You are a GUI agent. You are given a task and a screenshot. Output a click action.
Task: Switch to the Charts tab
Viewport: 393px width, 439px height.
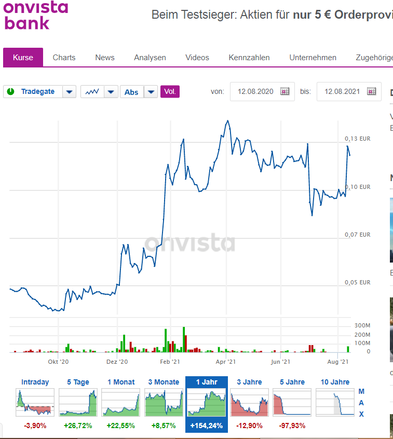[64, 58]
